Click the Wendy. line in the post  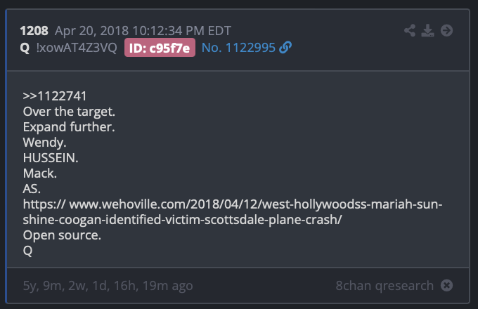click(x=44, y=143)
